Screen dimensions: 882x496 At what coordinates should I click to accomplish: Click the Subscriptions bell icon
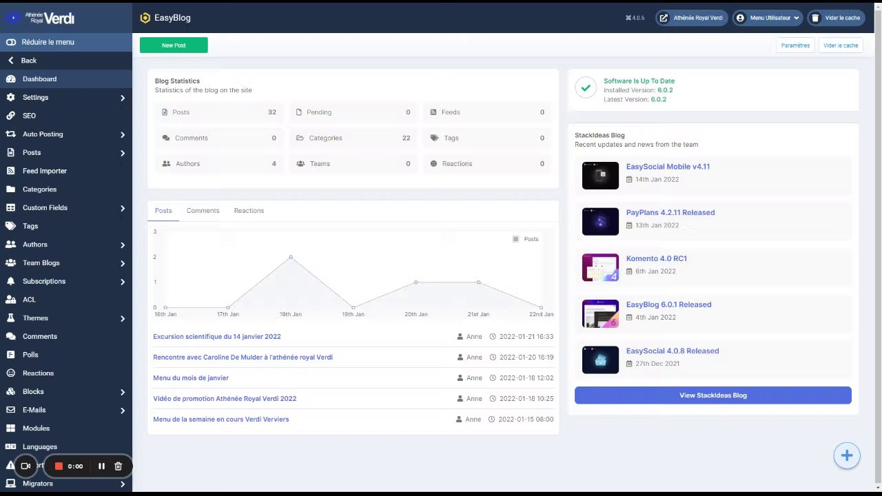click(10, 281)
